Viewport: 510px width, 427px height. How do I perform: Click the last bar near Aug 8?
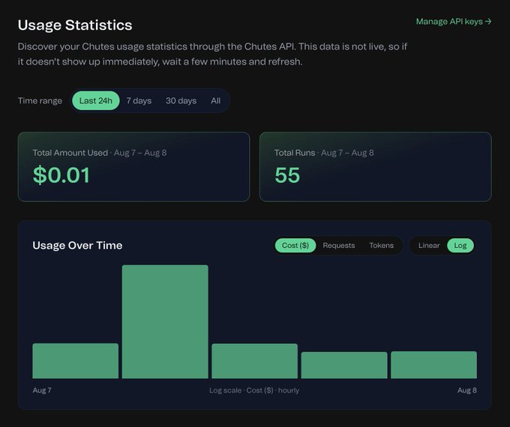click(434, 365)
